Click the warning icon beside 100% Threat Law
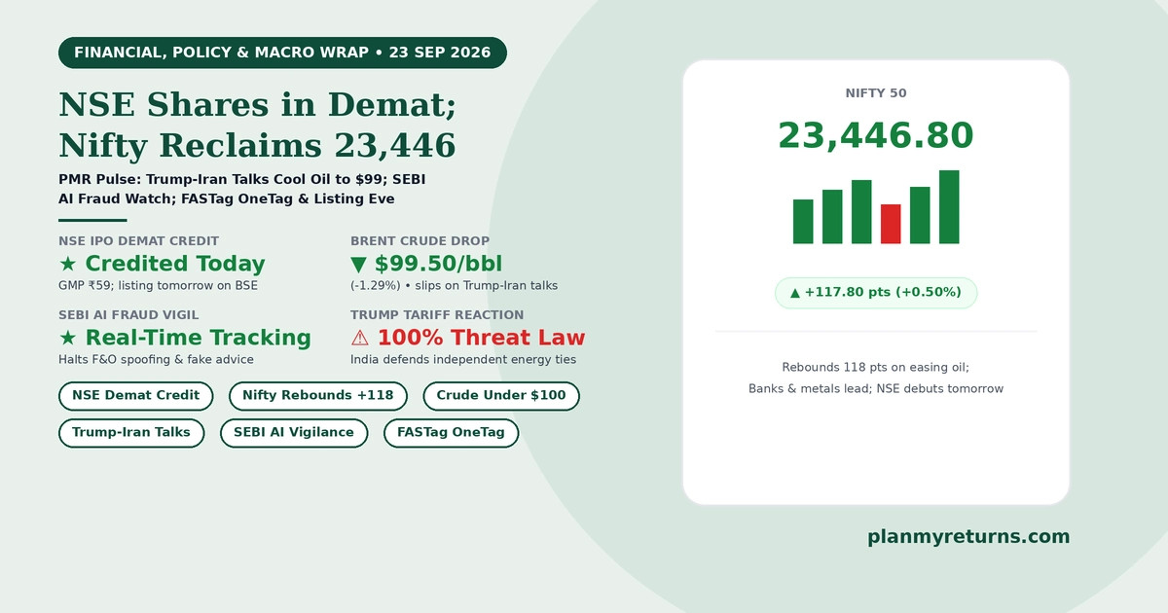The width and height of the screenshot is (1168, 613). pyautogui.click(x=360, y=339)
